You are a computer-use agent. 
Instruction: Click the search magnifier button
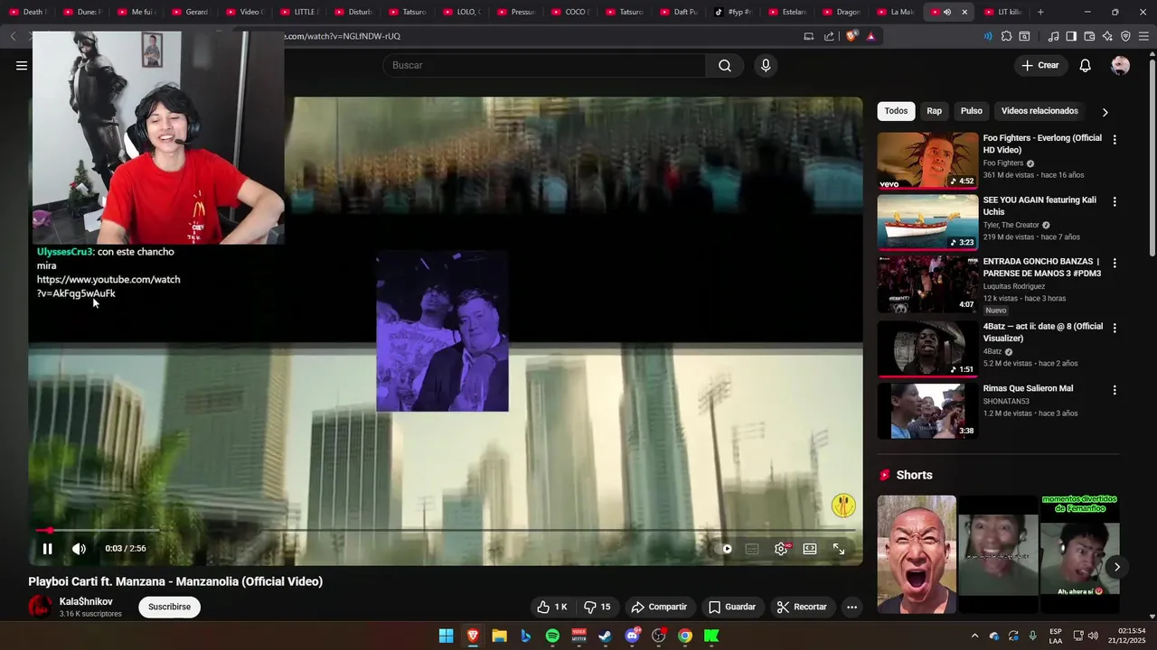[x=725, y=65]
